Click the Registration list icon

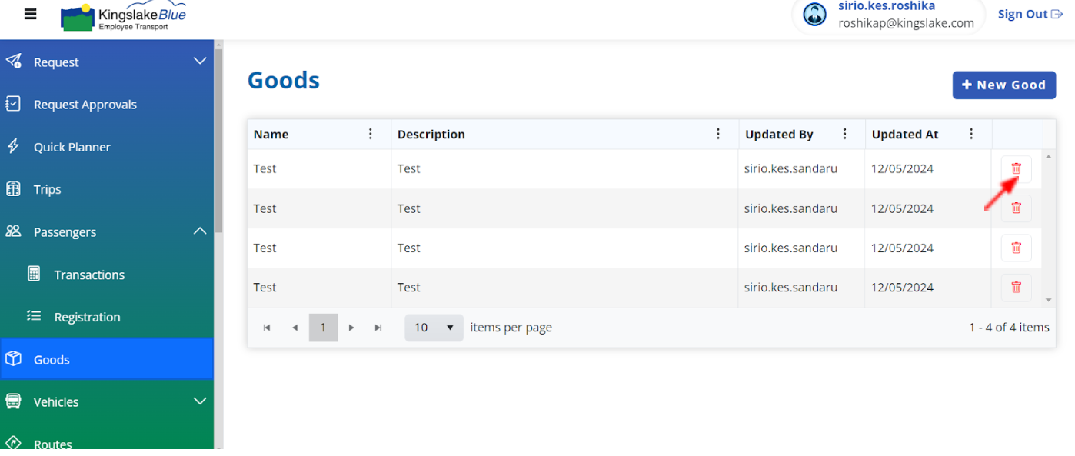34,316
